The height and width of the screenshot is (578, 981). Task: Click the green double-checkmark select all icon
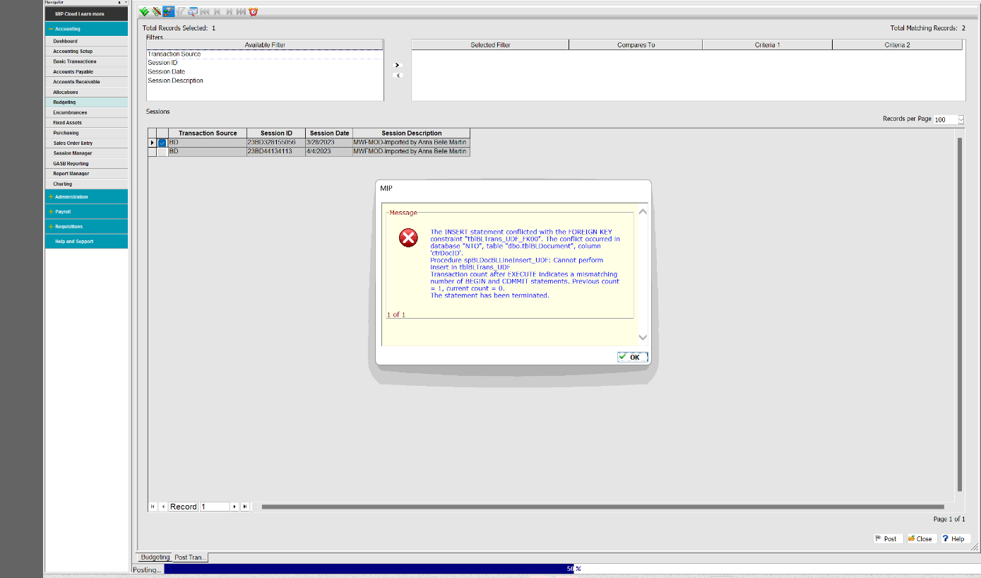point(144,11)
